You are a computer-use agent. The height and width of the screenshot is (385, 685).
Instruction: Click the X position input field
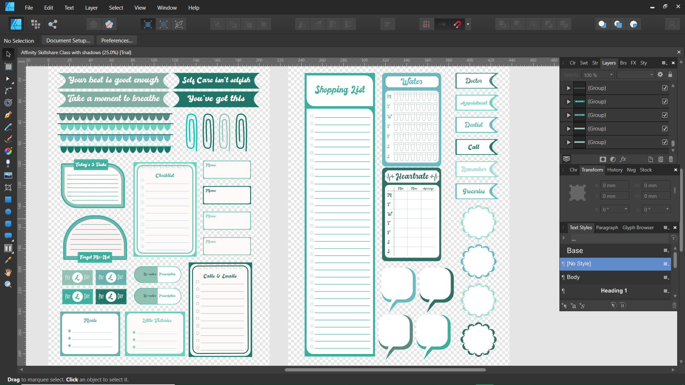pos(615,185)
